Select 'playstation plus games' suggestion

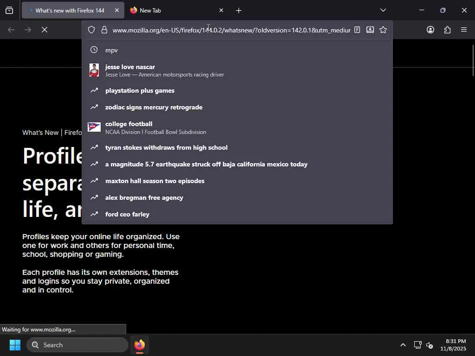[237, 90]
